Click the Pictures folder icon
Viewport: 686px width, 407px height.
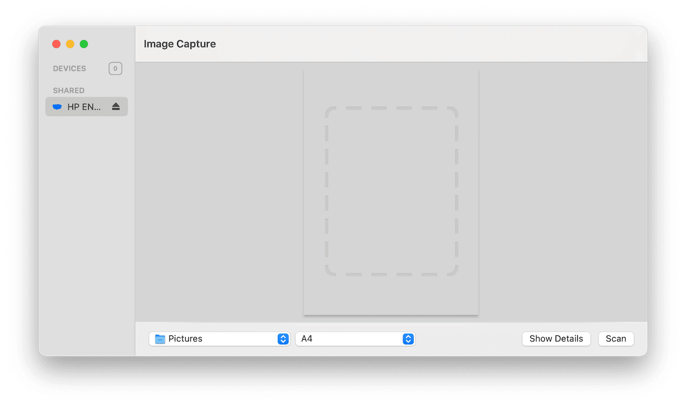(x=160, y=339)
